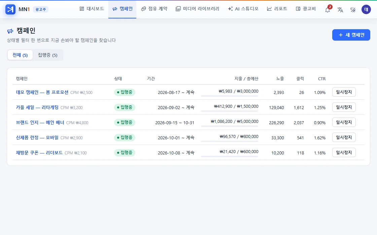Screen dimensions: 377x235
Task: Click CTR value 1.62%
Action: point(320,138)
